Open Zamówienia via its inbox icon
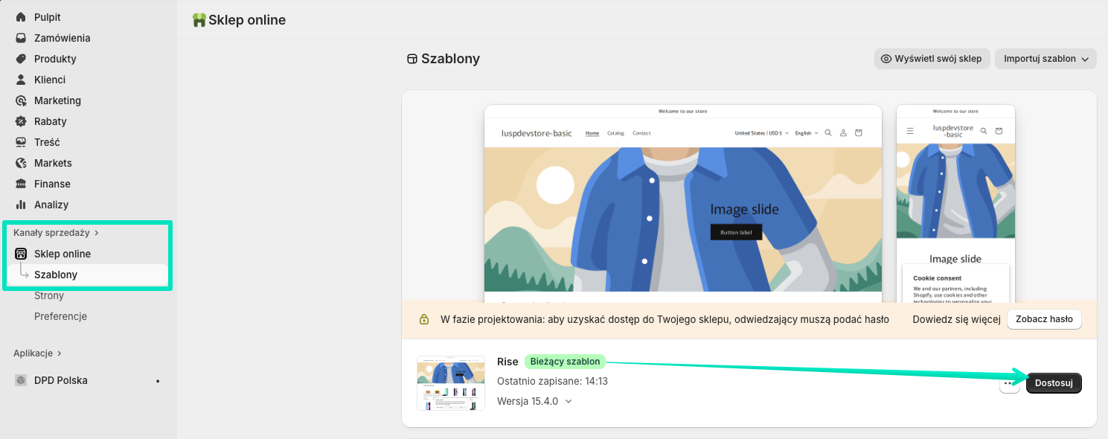 click(21, 38)
